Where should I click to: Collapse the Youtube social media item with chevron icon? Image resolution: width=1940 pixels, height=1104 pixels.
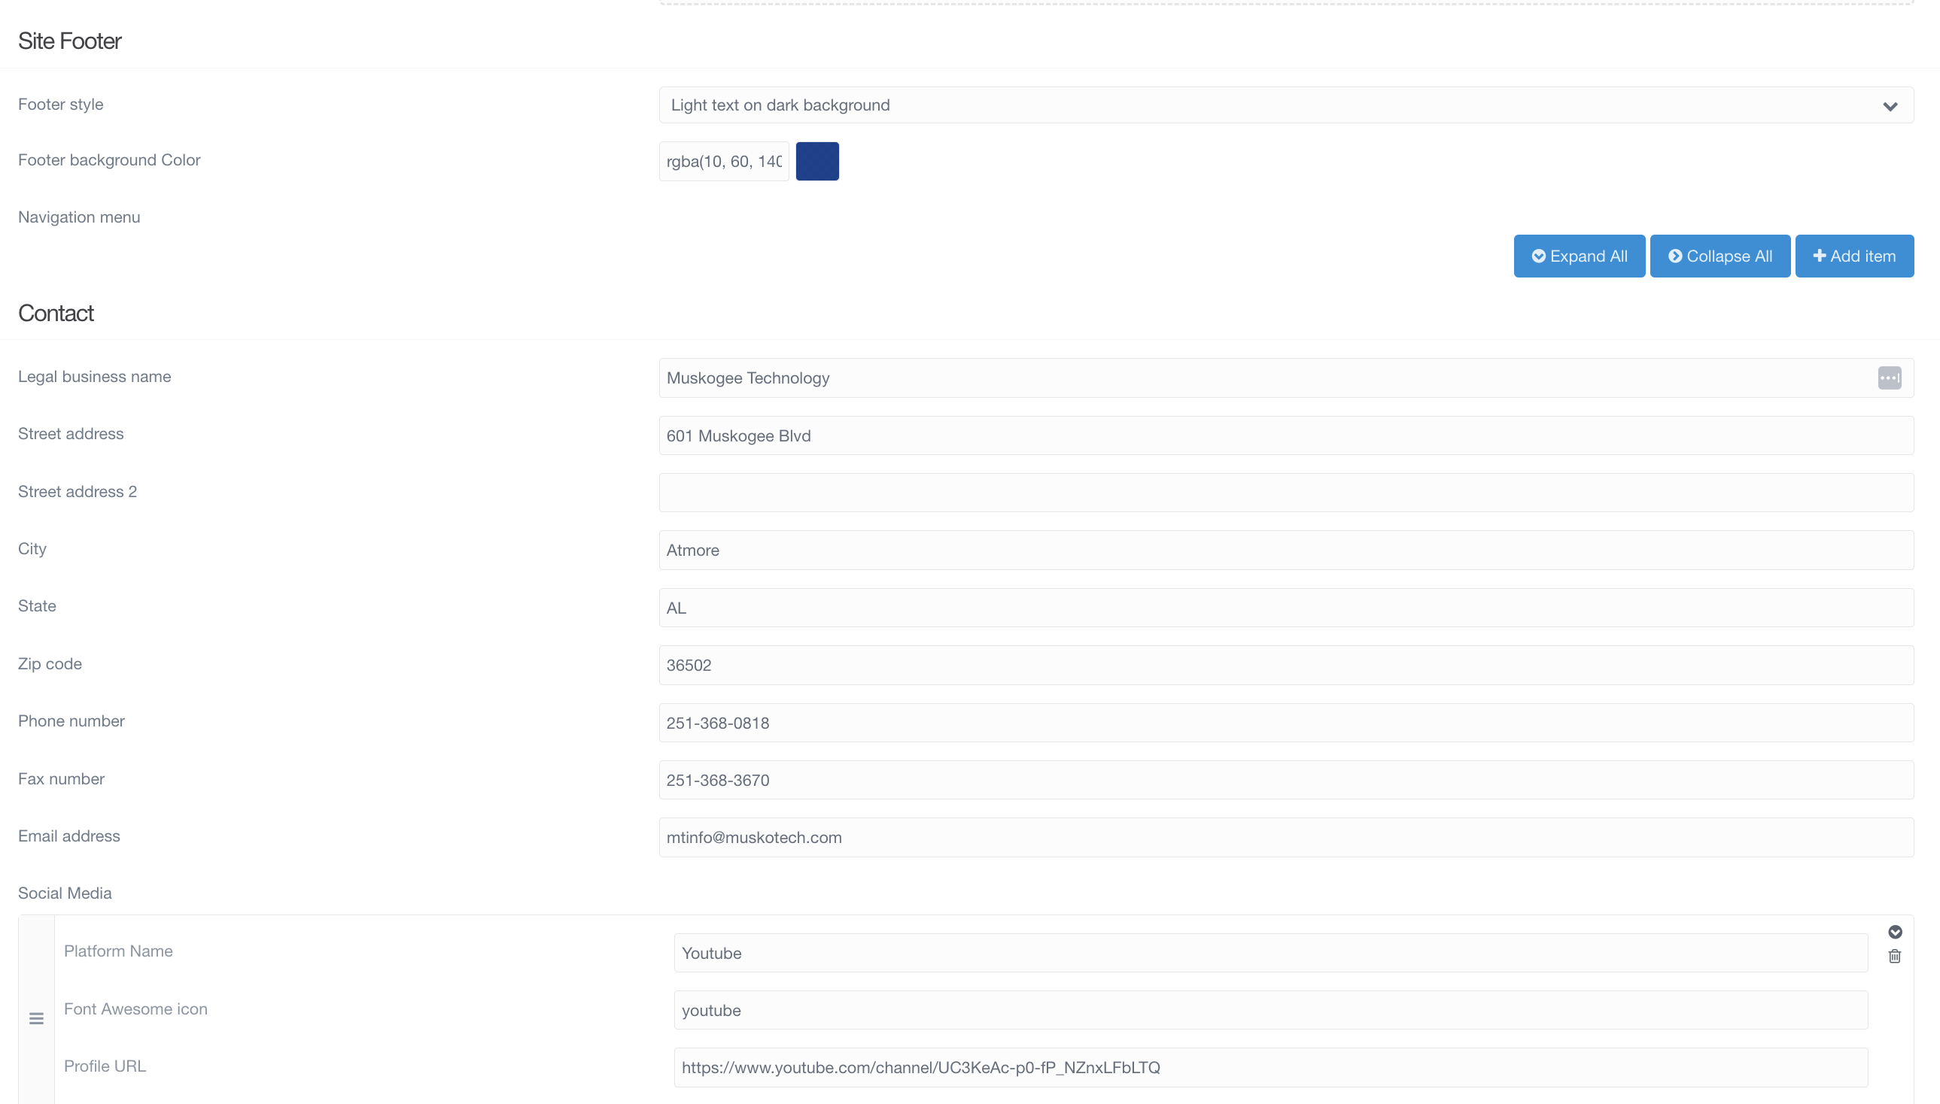pyautogui.click(x=1895, y=932)
